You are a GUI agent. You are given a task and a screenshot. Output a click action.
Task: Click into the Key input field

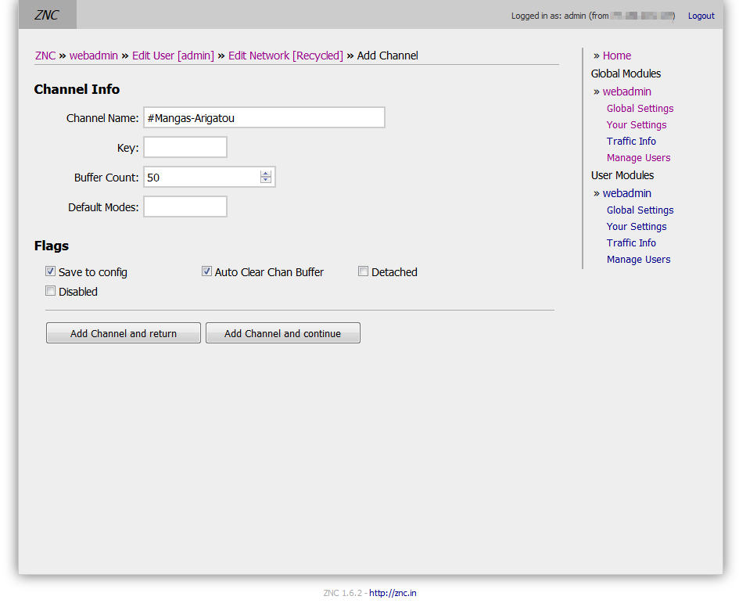pyautogui.click(x=185, y=147)
